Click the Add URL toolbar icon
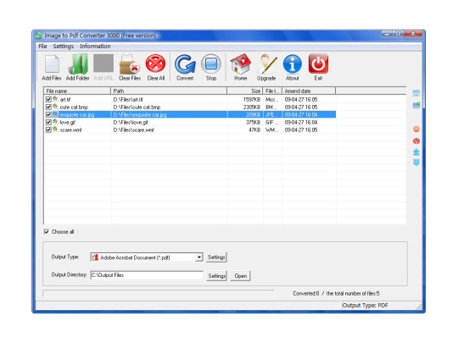The width and height of the screenshot is (458, 343). [x=103, y=63]
